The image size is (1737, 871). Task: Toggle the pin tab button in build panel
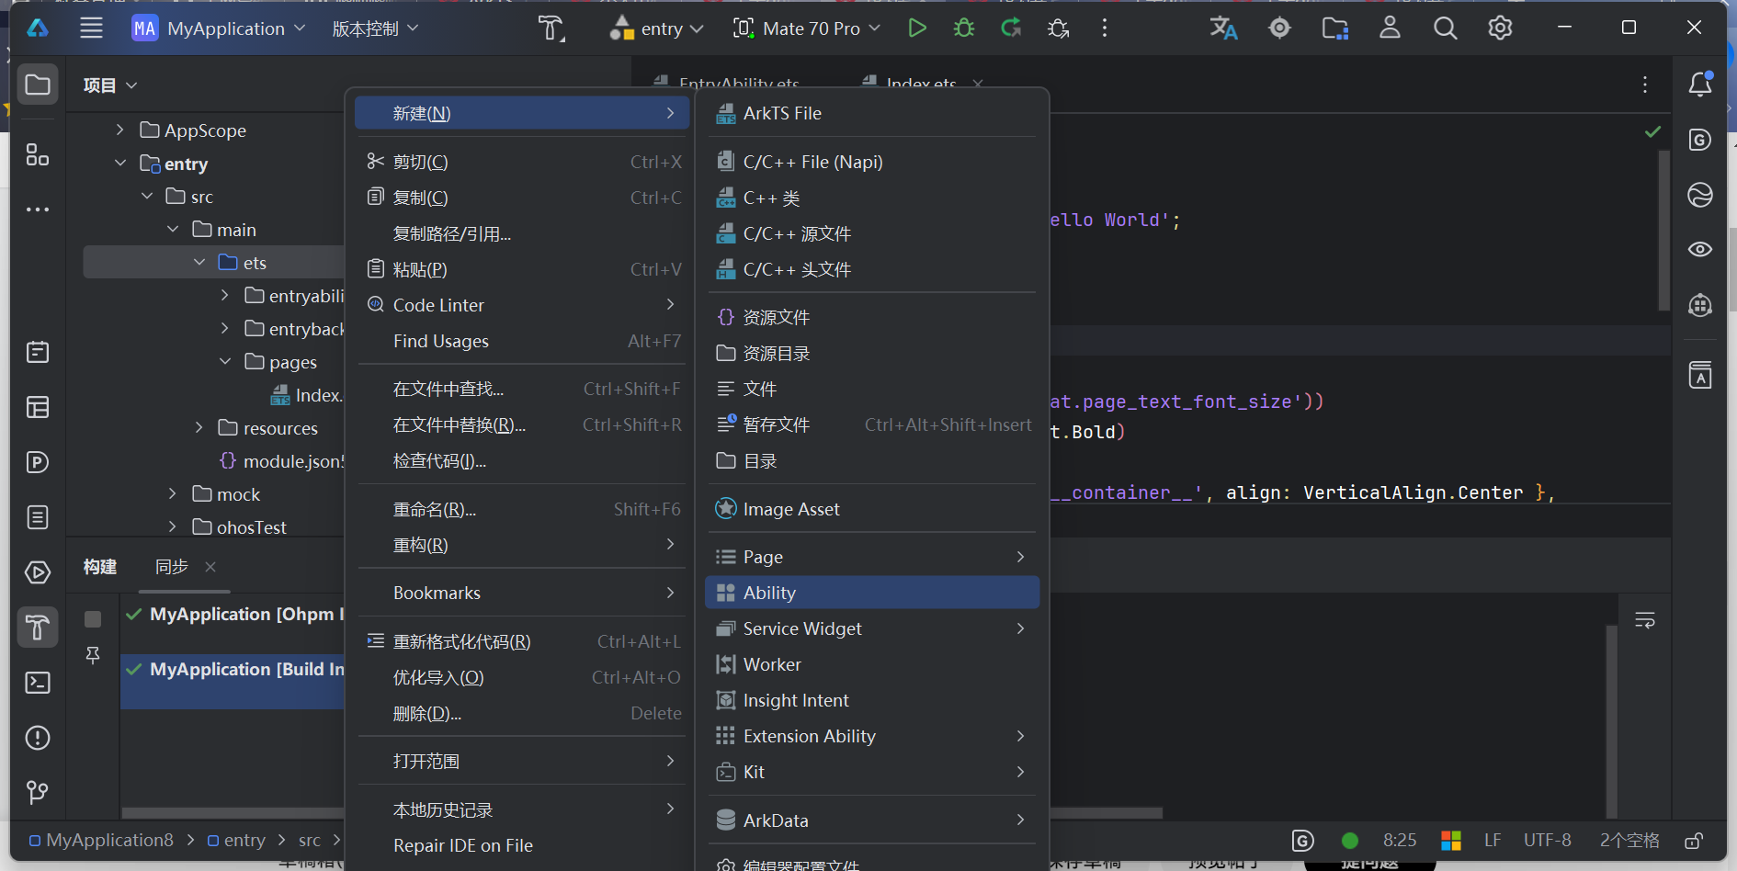tap(93, 655)
